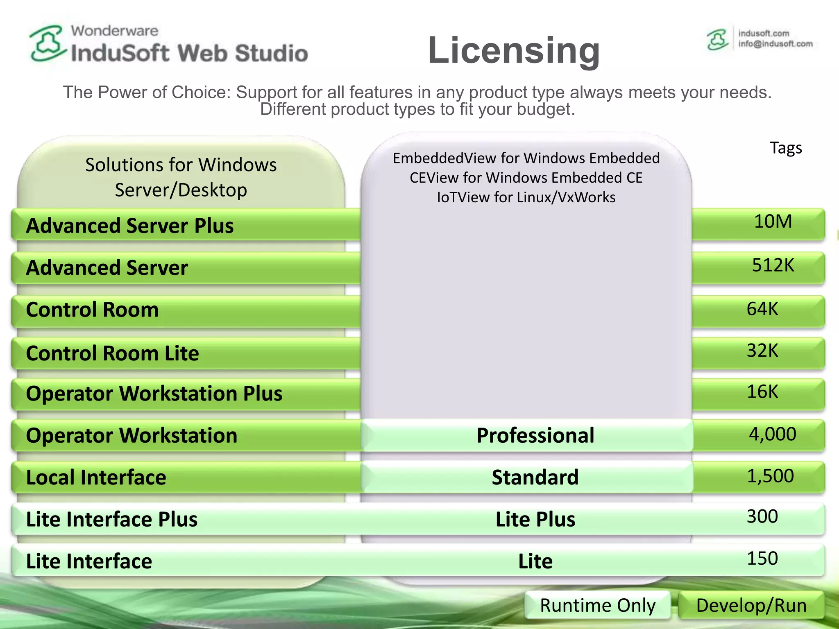The height and width of the screenshot is (629, 839).
Task: Select the Lite Interface Plus row label
Action: [x=111, y=519]
